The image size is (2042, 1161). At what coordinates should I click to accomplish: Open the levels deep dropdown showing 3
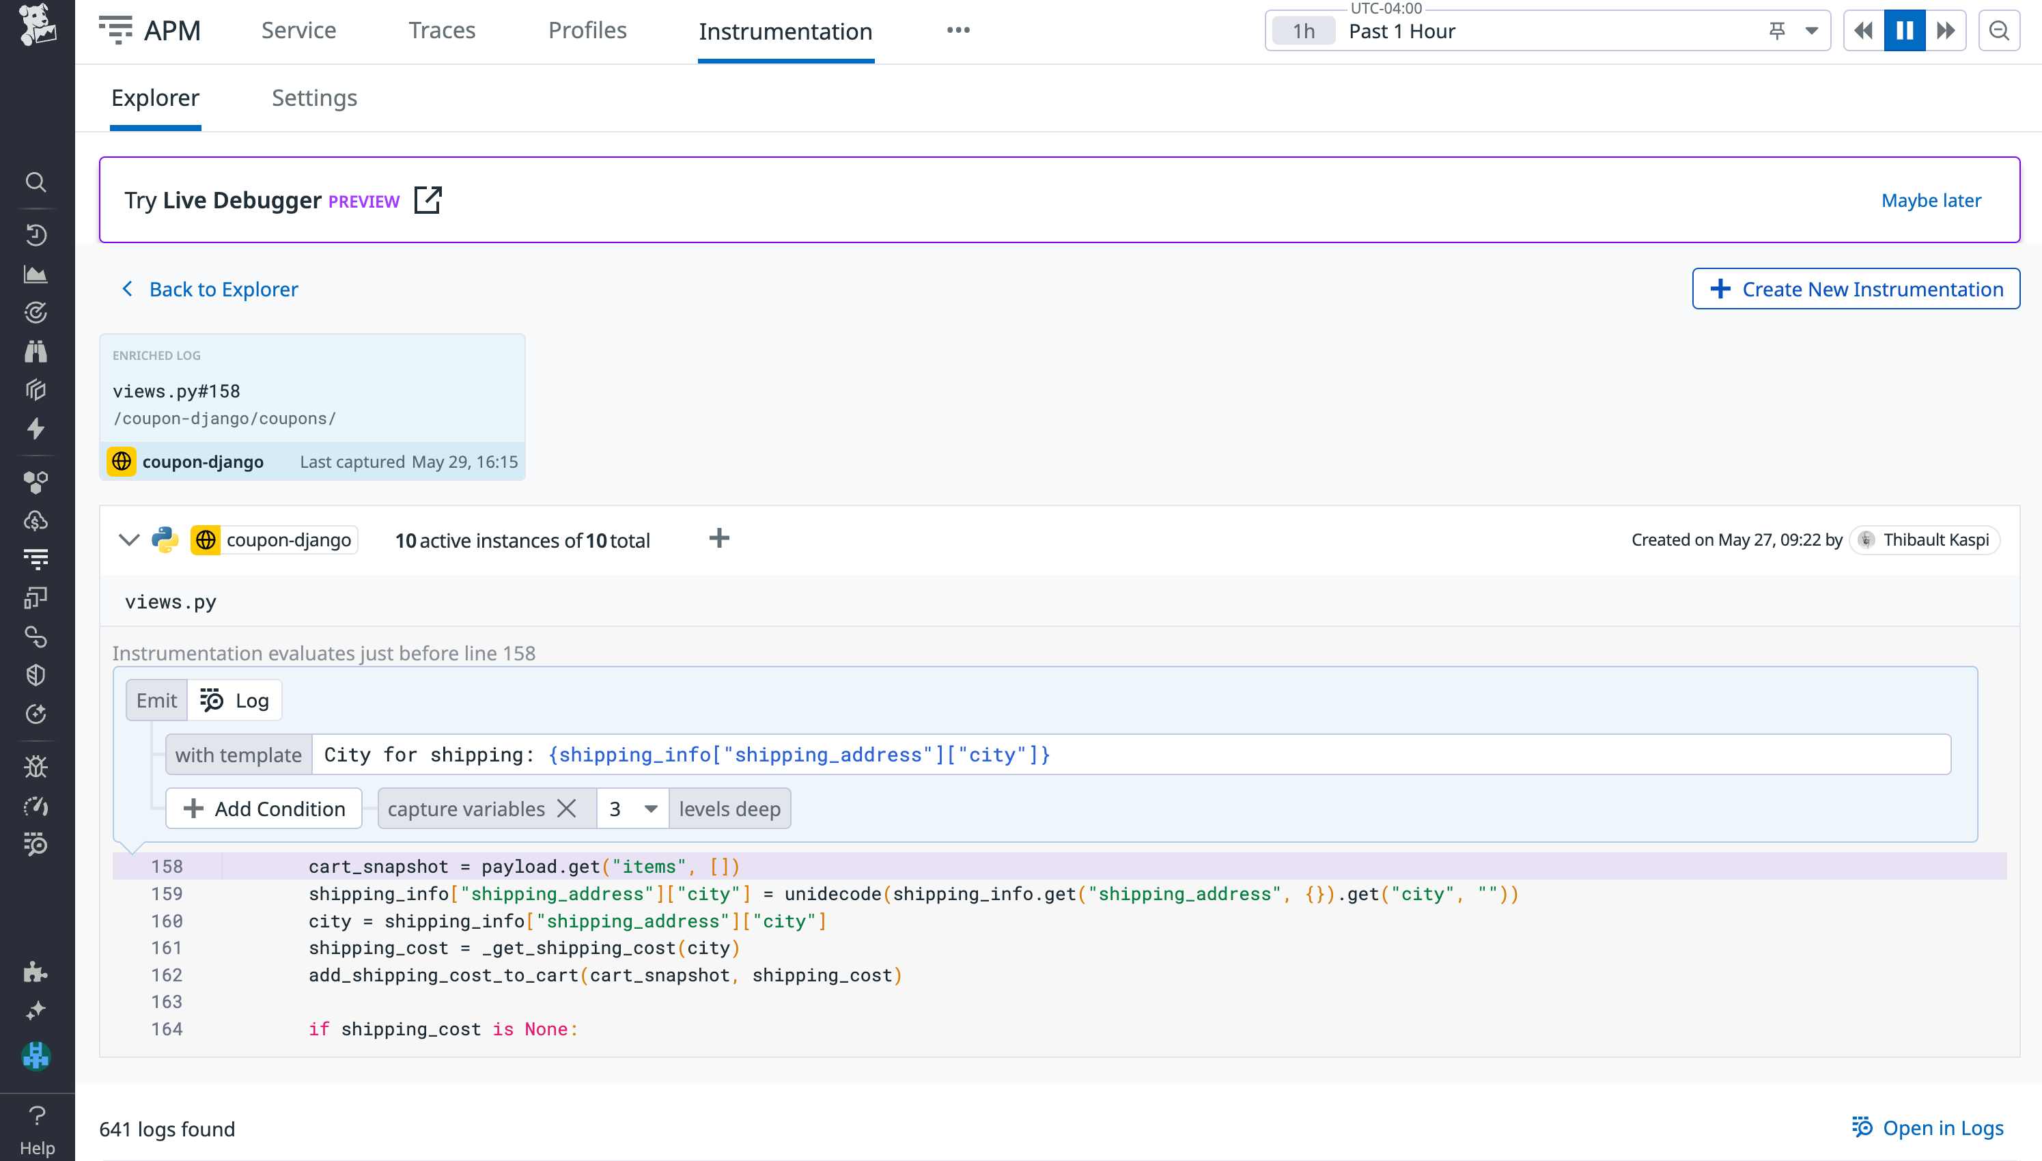(632, 808)
